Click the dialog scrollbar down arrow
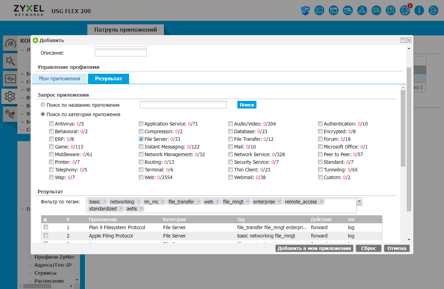Image resolution: width=444 pixels, height=289 pixels. coord(409,240)
